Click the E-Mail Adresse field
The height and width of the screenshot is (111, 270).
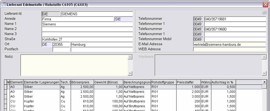coord(229,44)
